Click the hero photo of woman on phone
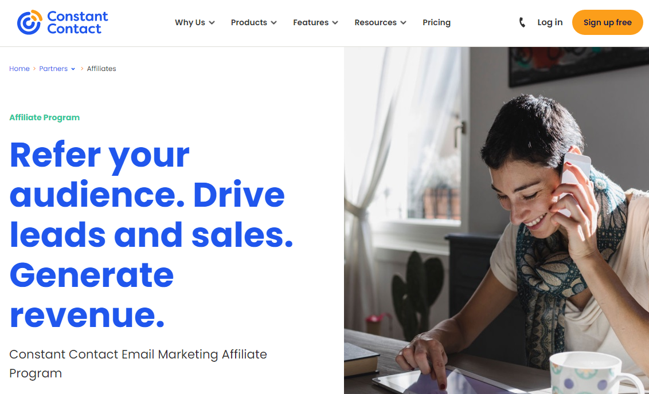The height and width of the screenshot is (394, 649). click(496, 220)
